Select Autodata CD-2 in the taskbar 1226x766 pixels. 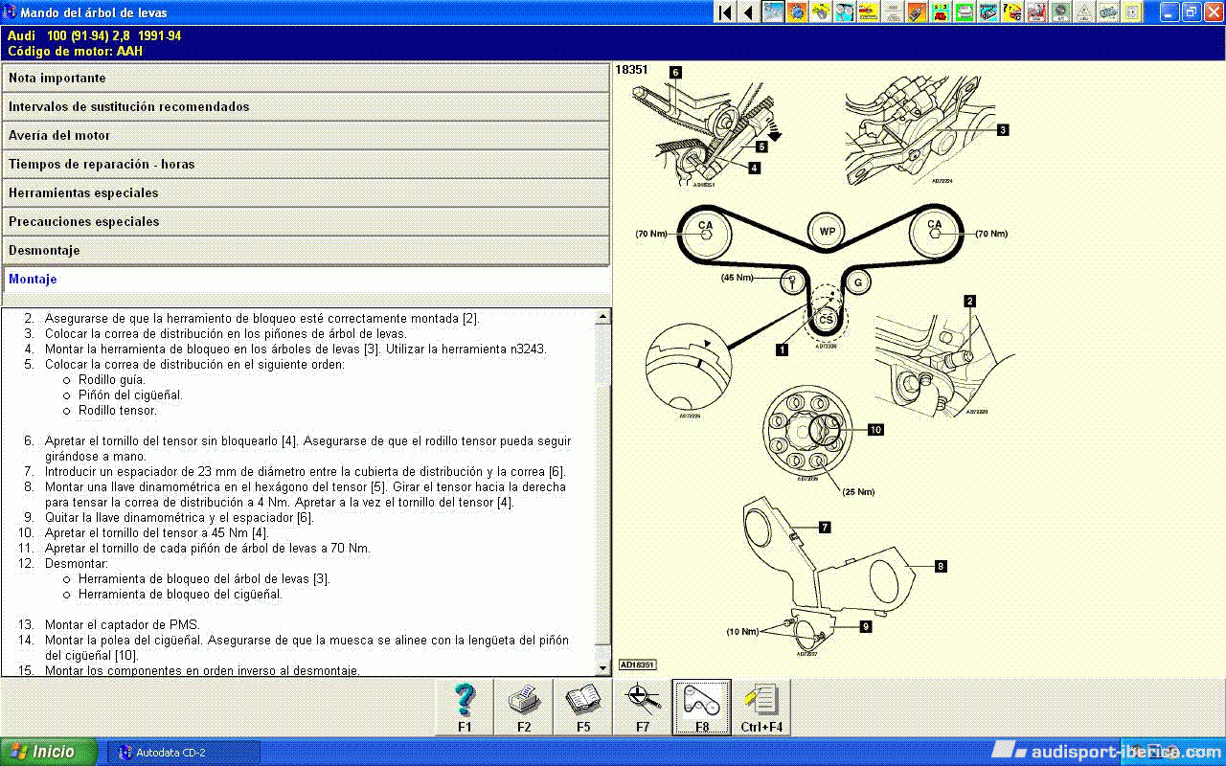183,753
